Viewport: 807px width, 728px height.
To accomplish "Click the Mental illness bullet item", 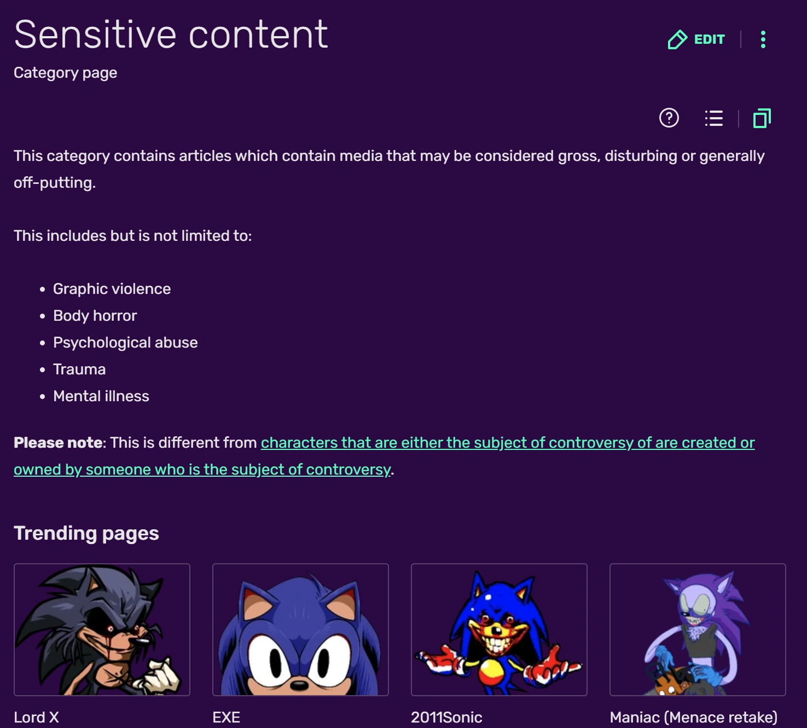I will pyautogui.click(x=101, y=396).
